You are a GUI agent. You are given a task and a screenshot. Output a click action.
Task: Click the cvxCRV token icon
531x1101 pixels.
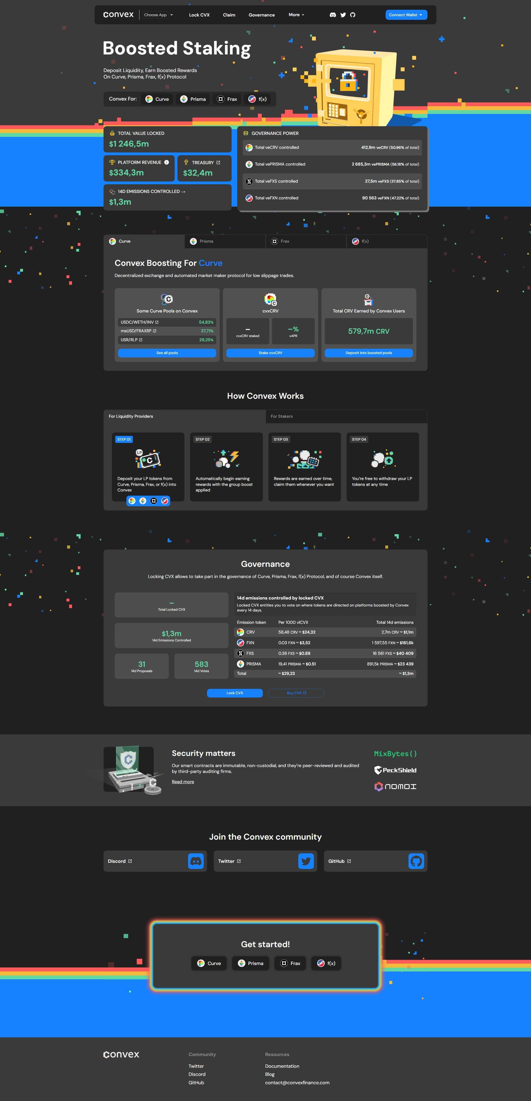270,300
